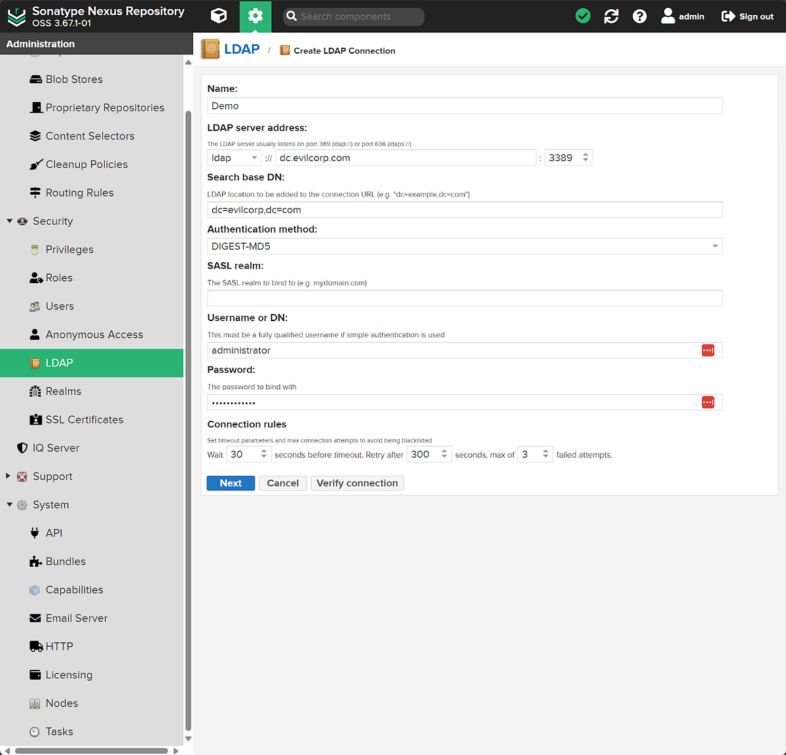
Task: Click the LDAP server hostname field
Action: point(406,158)
